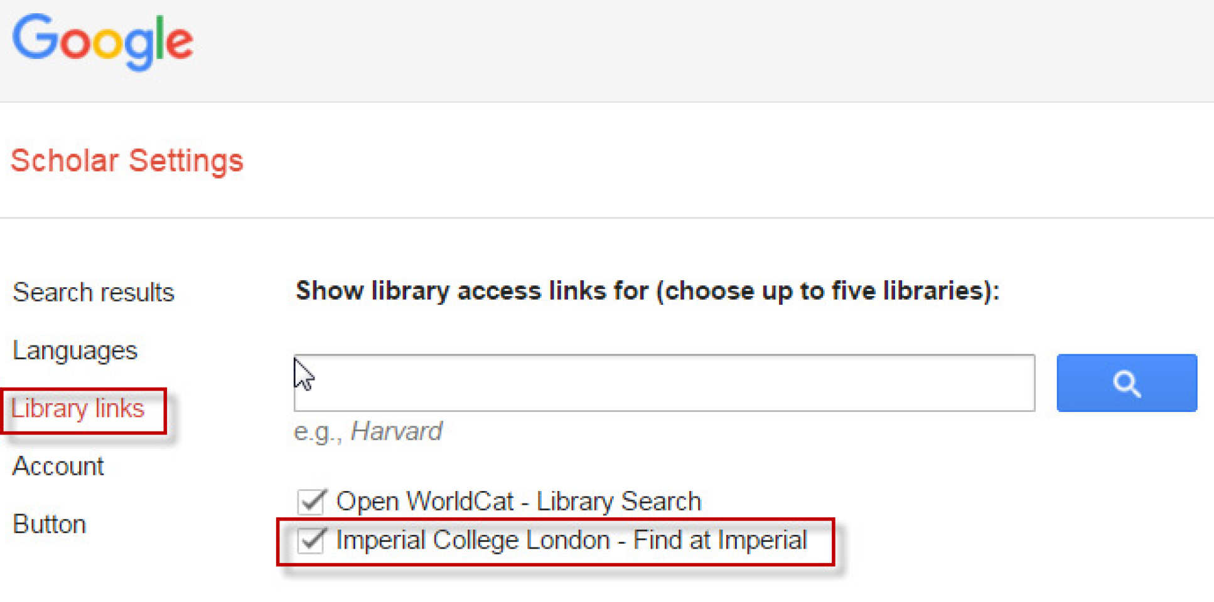Click the gray header bar beside Google logo
The image size is (1214, 602).
(690, 50)
